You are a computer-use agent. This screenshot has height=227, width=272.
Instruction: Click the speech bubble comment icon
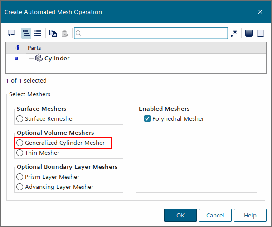tap(11, 33)
